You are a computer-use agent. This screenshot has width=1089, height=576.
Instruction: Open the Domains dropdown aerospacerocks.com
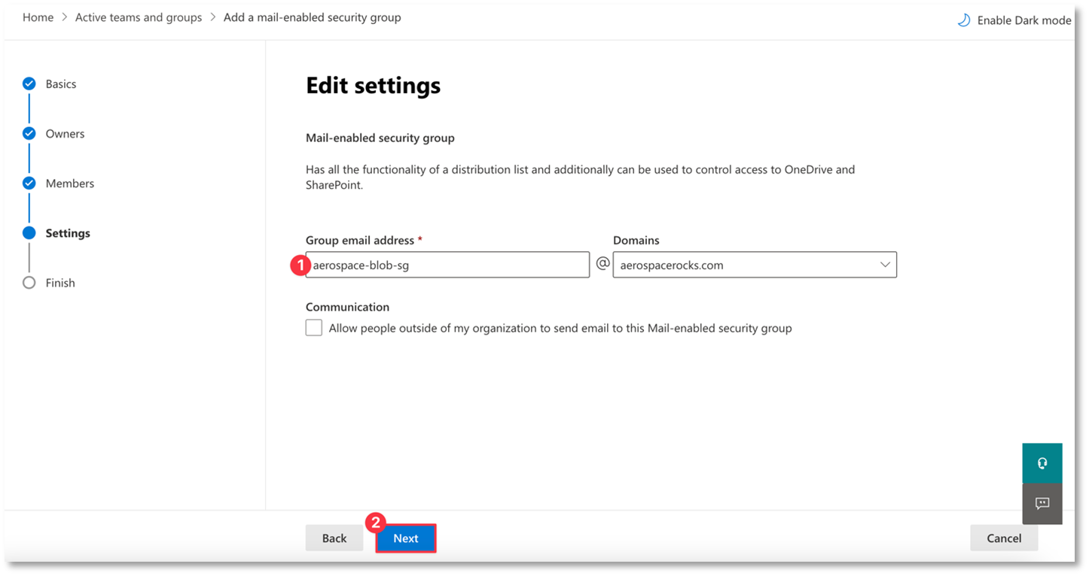click(755, 265)
